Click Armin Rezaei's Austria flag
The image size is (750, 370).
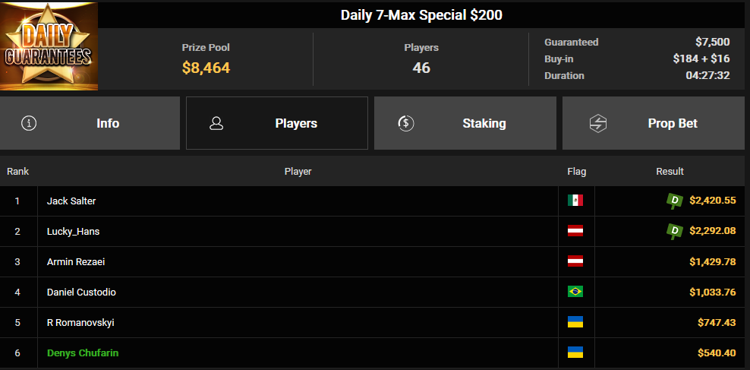pyautogui.click(x=575, y=261)
